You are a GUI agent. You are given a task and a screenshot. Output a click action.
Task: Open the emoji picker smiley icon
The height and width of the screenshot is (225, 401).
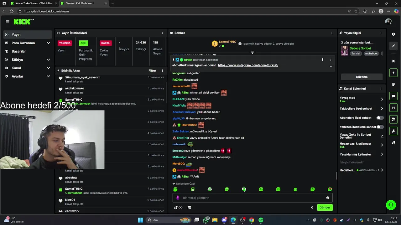pyautogui.click(x=328, y=198)
